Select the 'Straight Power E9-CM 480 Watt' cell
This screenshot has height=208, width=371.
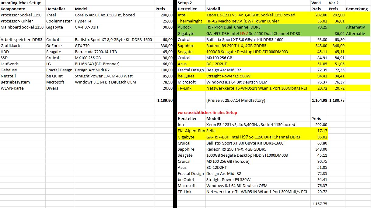click(114, 76)
